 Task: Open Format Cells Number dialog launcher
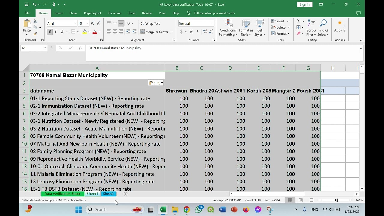pyautogui.click(x=214, y=40)
